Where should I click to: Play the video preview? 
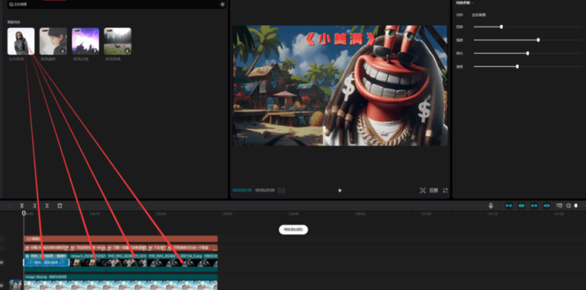pyautogui.click(x=340, y=190)
